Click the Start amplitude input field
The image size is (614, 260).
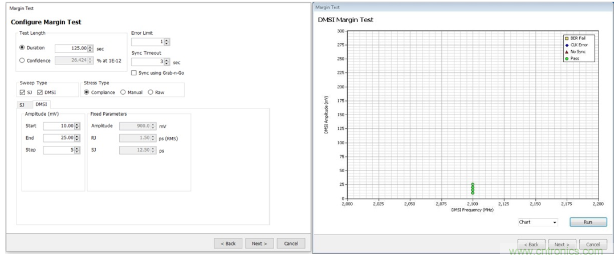(x=59, y=126)
